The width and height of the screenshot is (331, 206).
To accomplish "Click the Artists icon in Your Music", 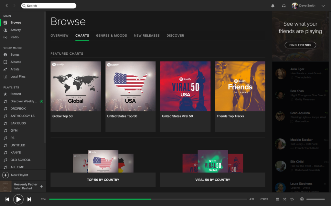I will coord(5,70).
